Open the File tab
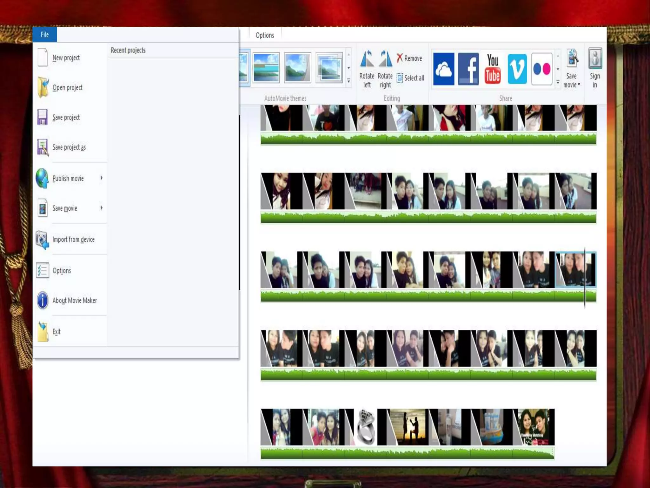Screen dimensions: 650x488 click(x=45, y=35)
